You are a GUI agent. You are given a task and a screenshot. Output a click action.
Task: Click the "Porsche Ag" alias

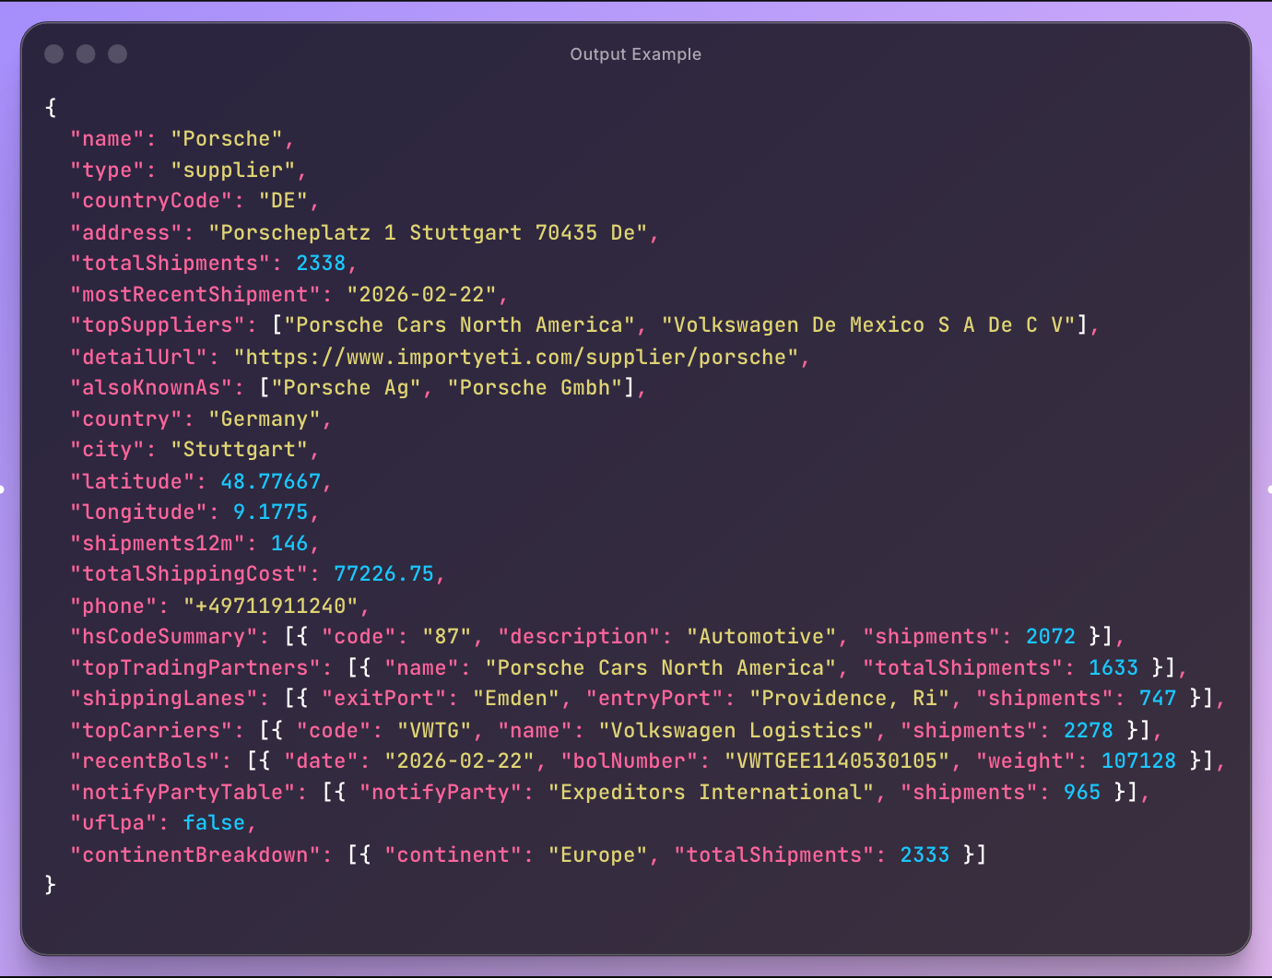point(347,387)
